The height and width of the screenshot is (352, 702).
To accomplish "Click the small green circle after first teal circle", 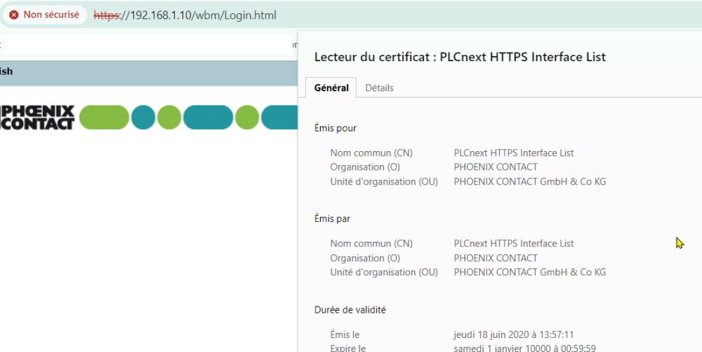I will point(169,117).
